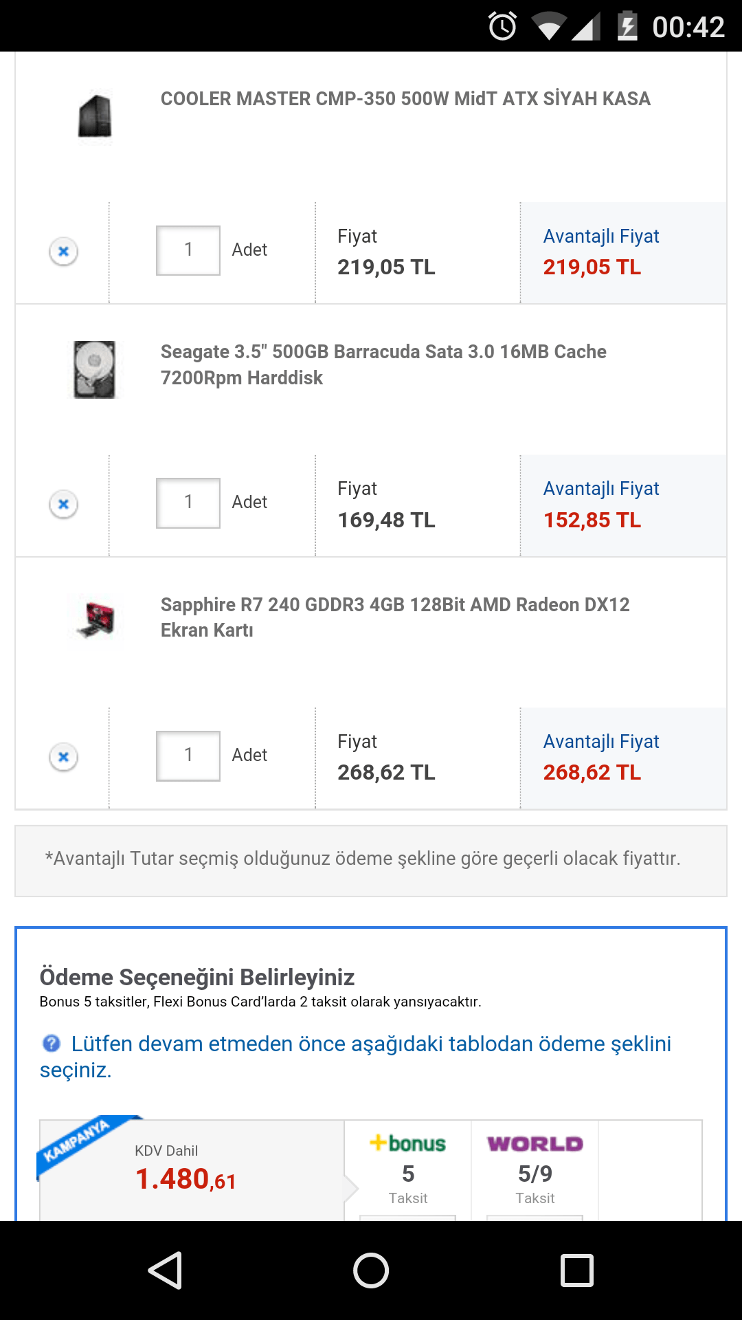Remove the Seagate Barracuda harddisk item
The width and height of the screenshot is (742, 1320).
point(63,504)
